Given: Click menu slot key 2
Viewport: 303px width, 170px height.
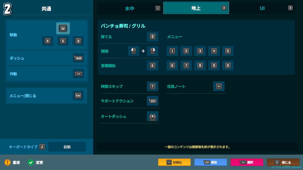Looking at the screenshot, I should [186, 51].
